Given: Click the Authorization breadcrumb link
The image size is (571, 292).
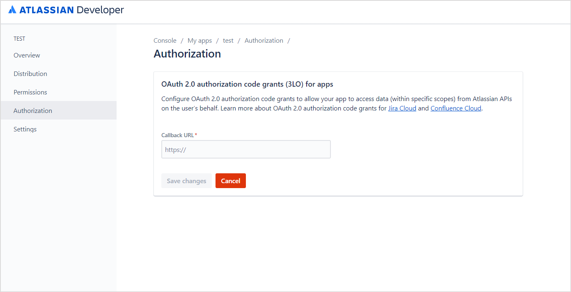Looking at the screenshot, I should pyautogui.click(x=264, y=41).
